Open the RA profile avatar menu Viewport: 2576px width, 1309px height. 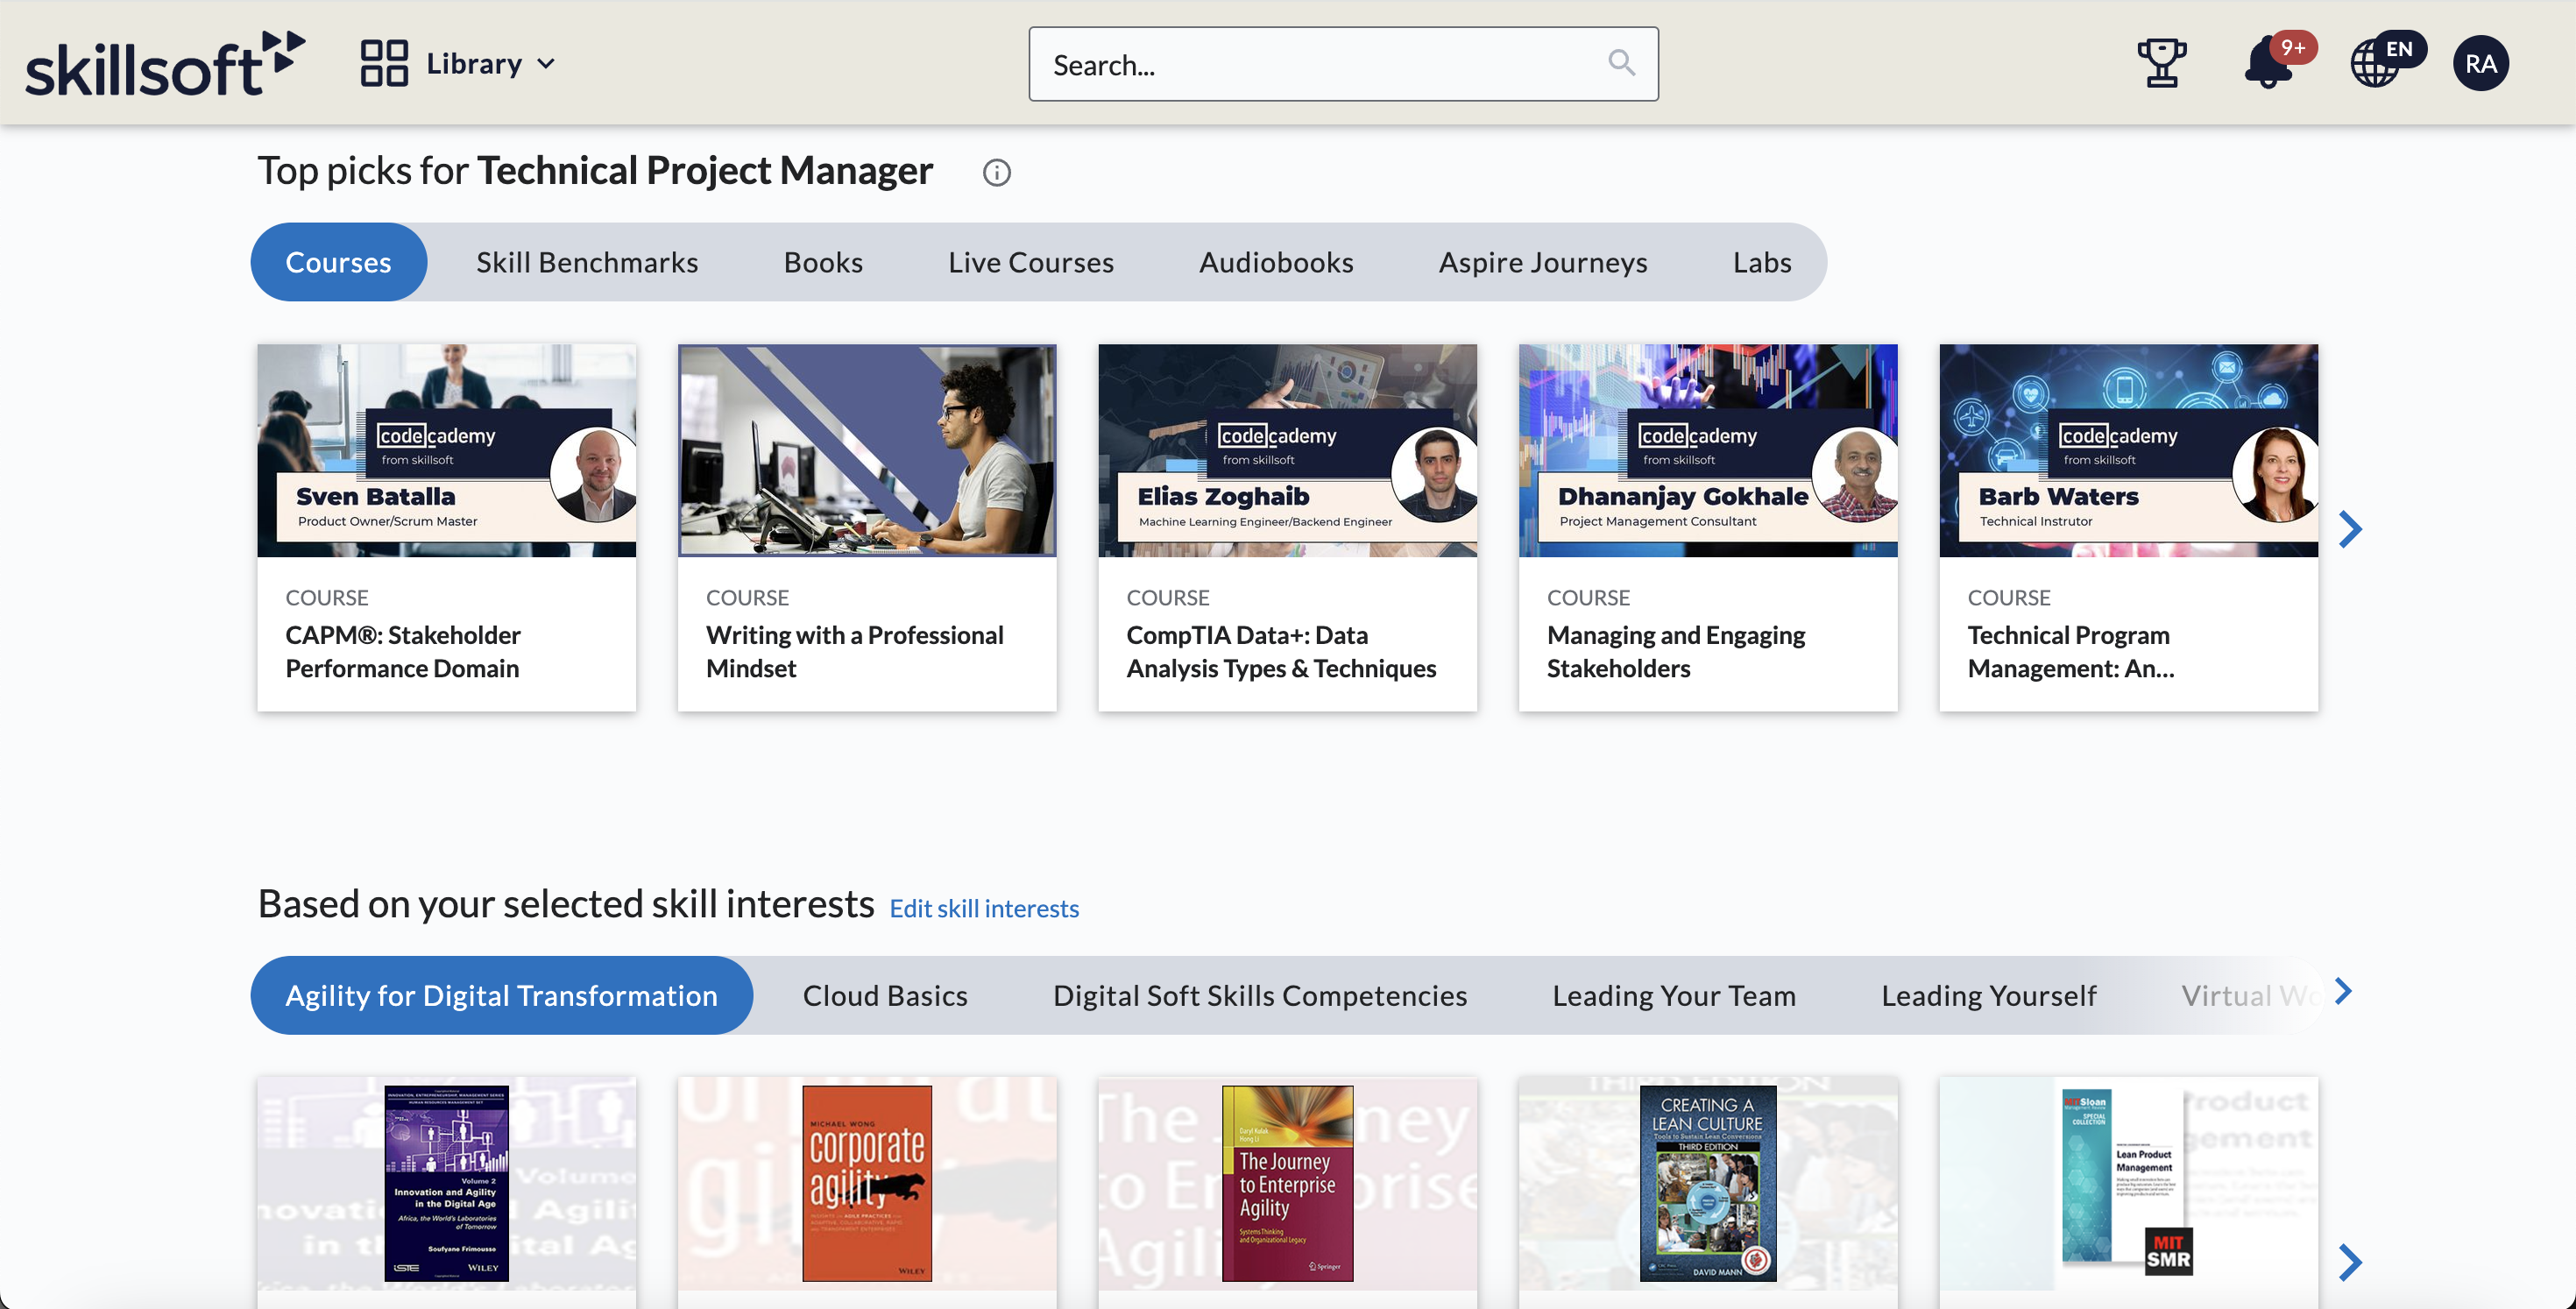(2481, 63)
